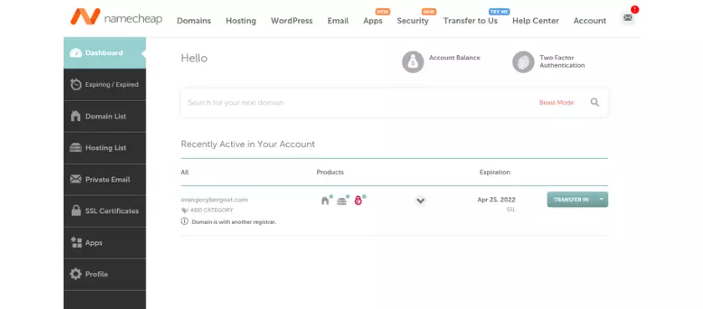The height and width of the screenshot is (309, 703).
Task: Click the info icon beside registrar notice
Action: [184, 221]
